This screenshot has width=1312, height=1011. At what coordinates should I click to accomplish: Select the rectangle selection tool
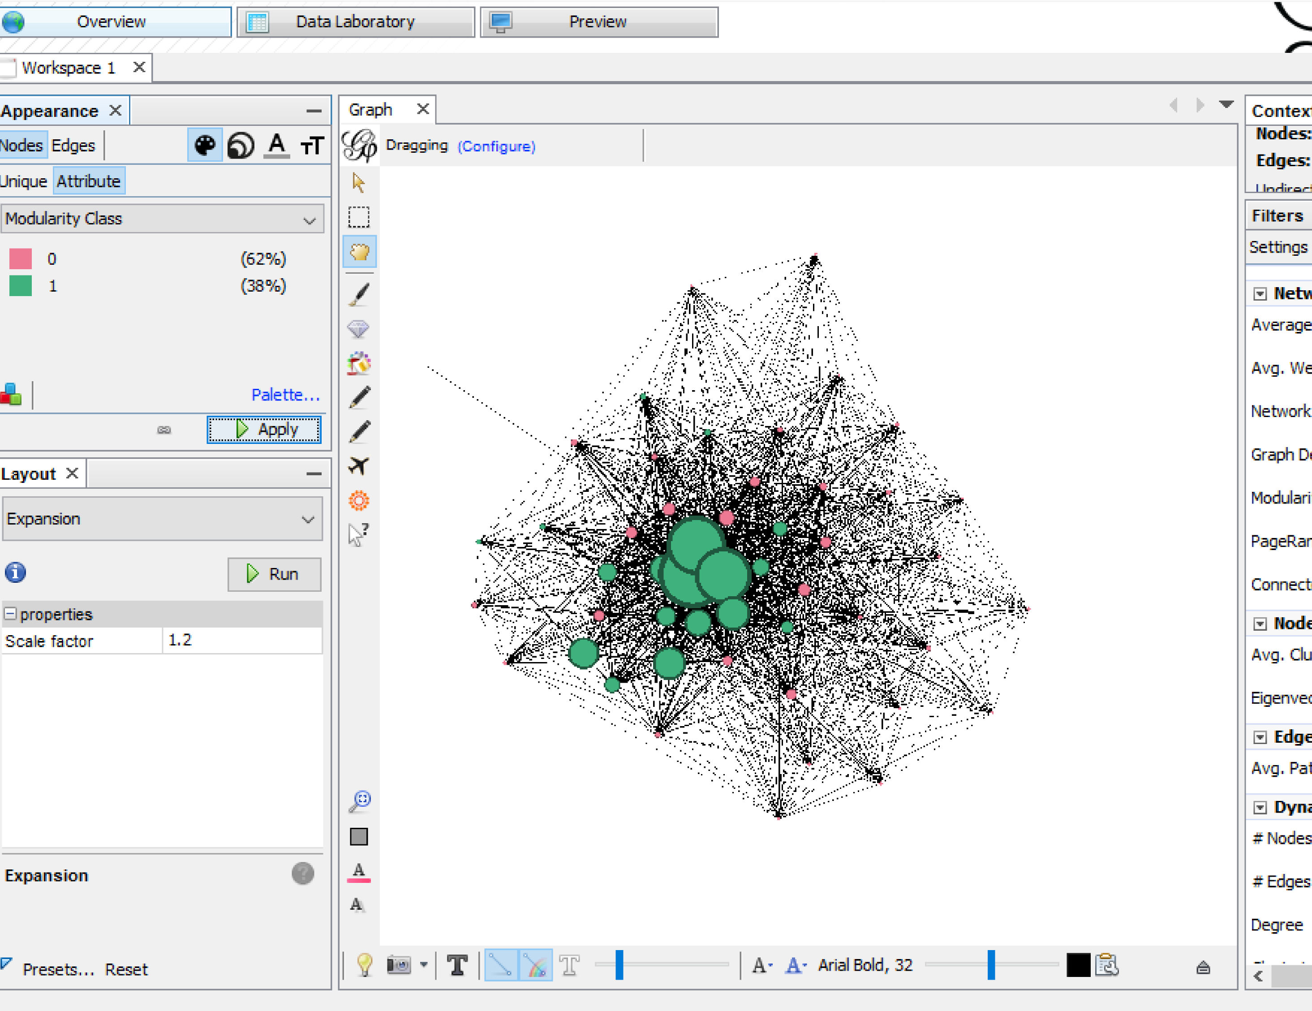(358, 217)
